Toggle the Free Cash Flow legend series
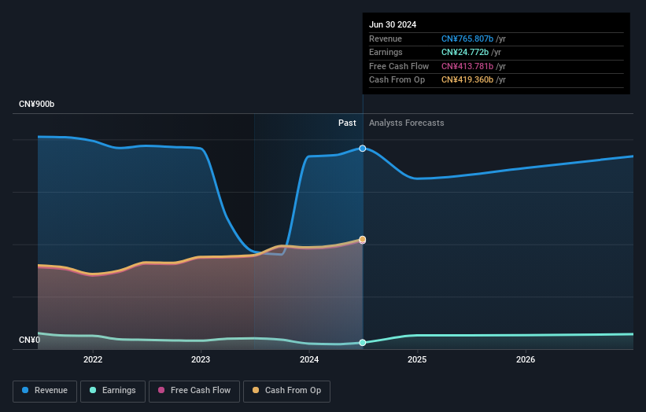646x412 pixels. (x=194, y=391)
